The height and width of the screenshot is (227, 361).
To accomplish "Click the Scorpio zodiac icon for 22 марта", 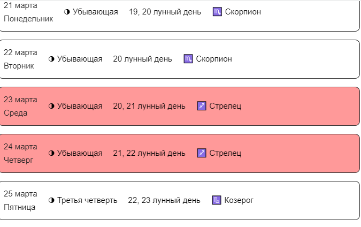I will click(188, 59).
